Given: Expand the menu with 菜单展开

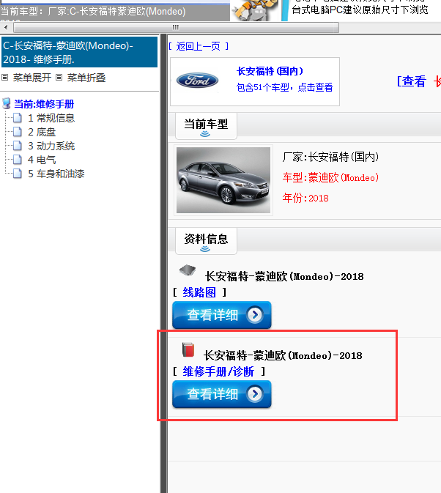Looking at the screenshot, I should [x=31, y=78].
